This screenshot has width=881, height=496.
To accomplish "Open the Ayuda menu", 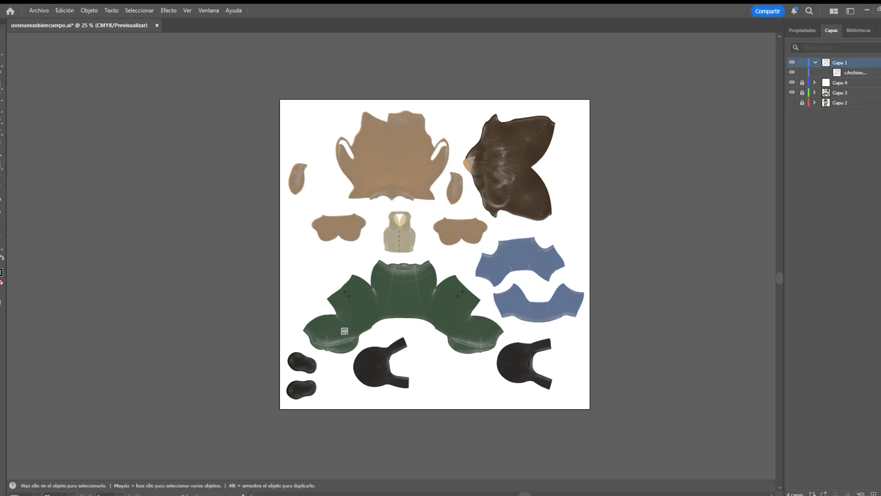I will click(234, 11).
